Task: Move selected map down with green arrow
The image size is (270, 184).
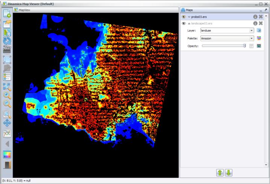Action: pyautogui.click(x=228, y=172)
